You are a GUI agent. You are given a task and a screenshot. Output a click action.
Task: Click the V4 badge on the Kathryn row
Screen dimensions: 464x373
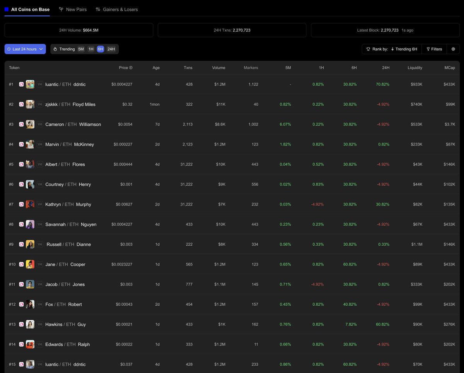click(40, 204)
